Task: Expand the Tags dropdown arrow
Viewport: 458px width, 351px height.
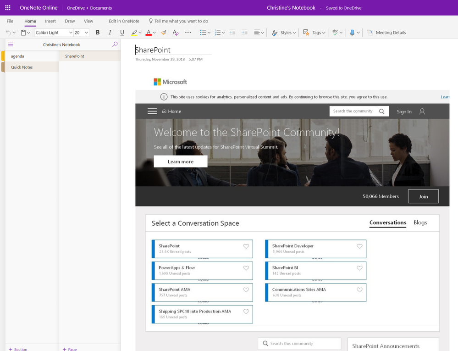Action: (324, 33)
